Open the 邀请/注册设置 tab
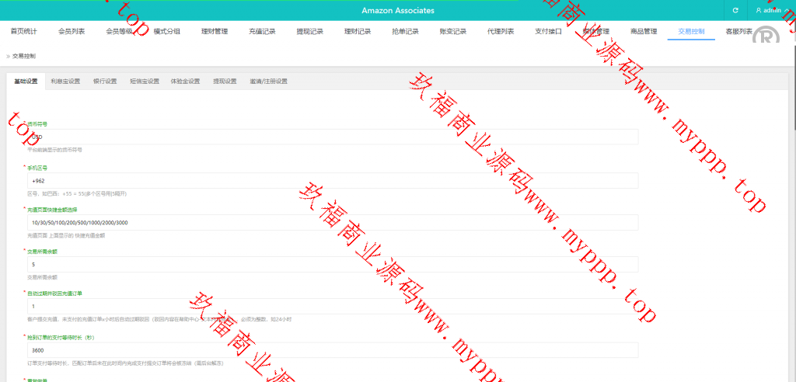Image resolution: width=796 pixels, height=382 pixels. 268,81
